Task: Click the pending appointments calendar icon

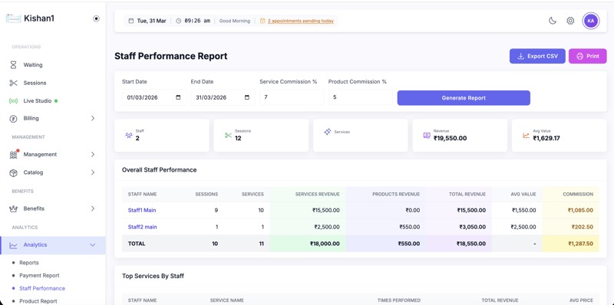Action: [262, 21]
